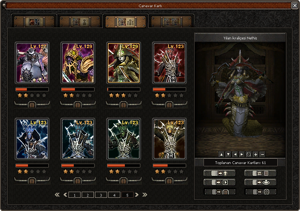
Task: Rotate model up with the up arrow
Action: click(x=221, y=154)
